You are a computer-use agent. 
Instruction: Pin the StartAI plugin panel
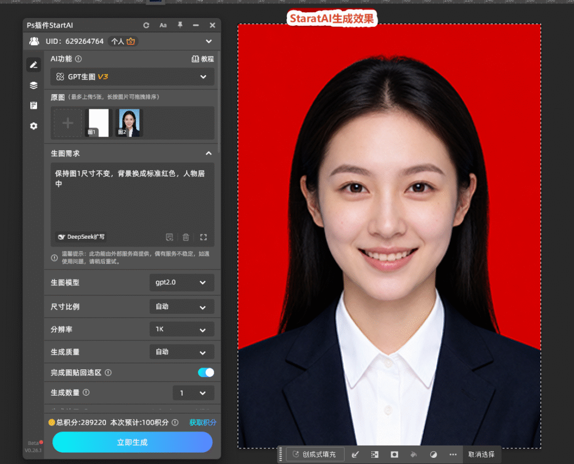[x=180, y=25]
